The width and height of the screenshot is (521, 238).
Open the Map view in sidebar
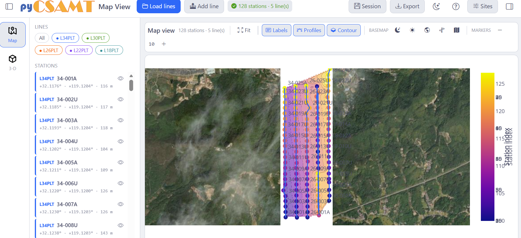(x=13, y=35)
